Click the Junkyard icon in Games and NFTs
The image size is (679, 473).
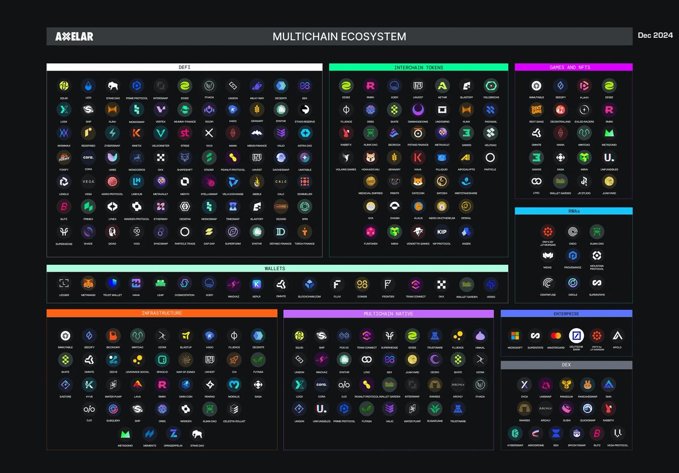pos(609,182)
